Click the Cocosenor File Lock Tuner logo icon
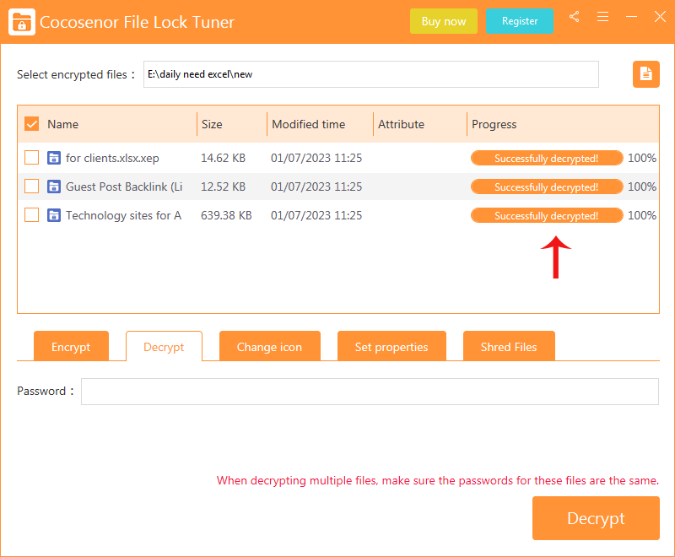The height and width of the screenshot is (557, 675). [x=22, y=22]
